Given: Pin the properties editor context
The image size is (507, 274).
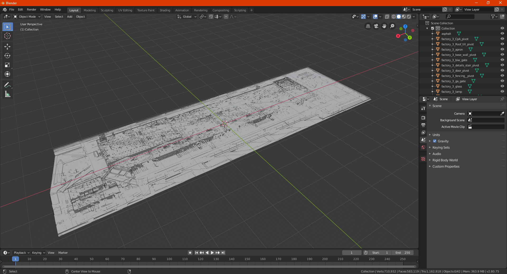Looking at the screenshot, I should pos(502,99).
